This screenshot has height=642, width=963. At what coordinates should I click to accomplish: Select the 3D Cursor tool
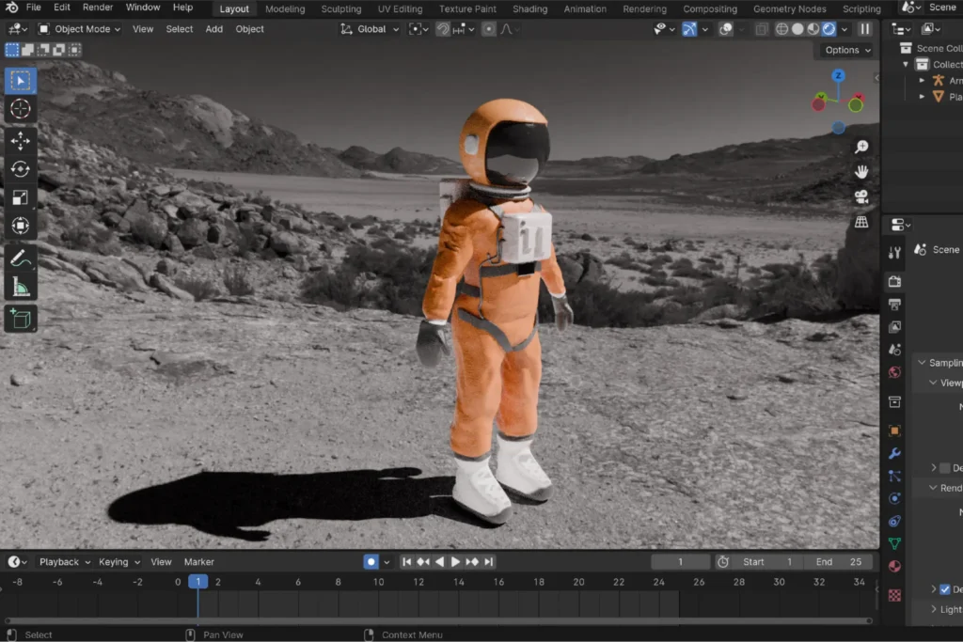click(20, 109)
